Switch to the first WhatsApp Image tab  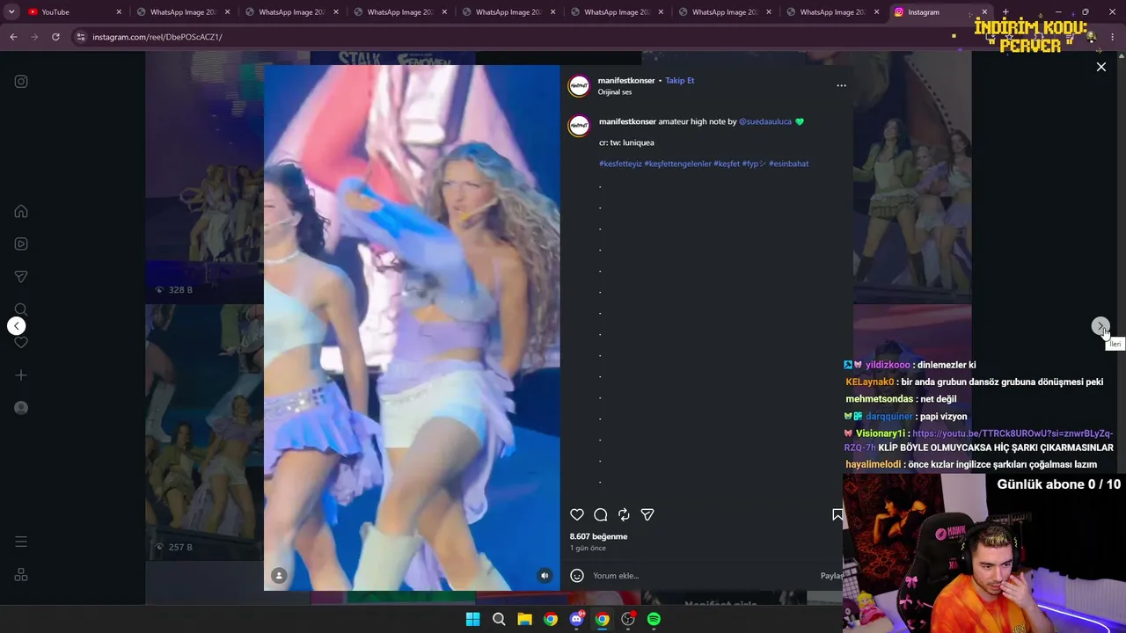pos(183,12)
